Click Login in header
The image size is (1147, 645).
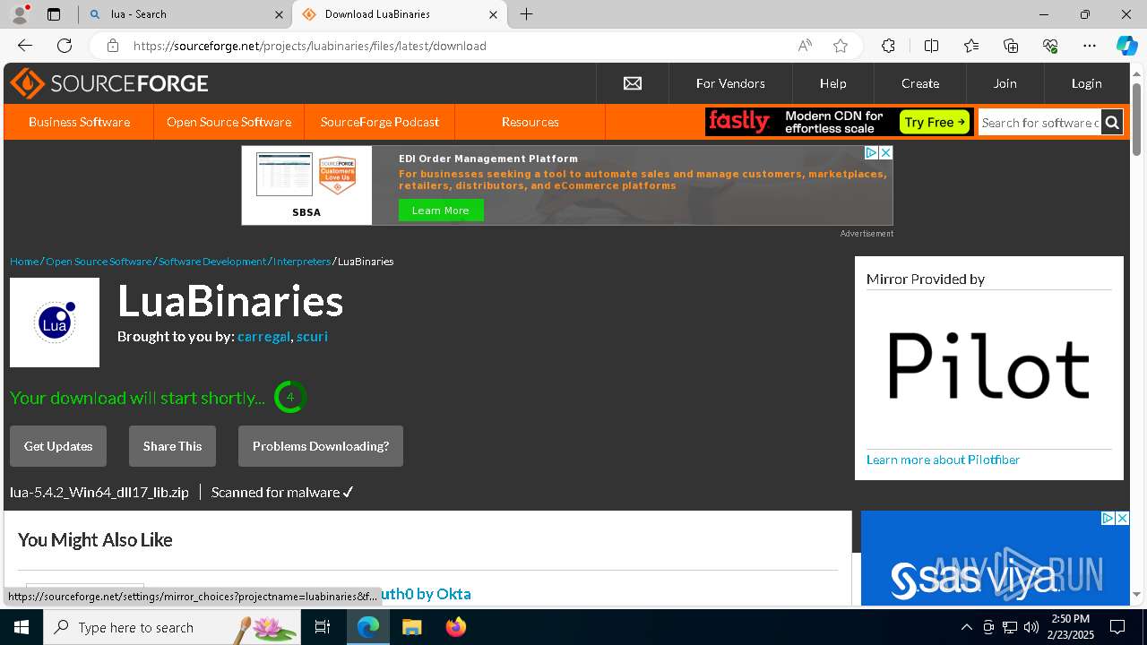1086,83
